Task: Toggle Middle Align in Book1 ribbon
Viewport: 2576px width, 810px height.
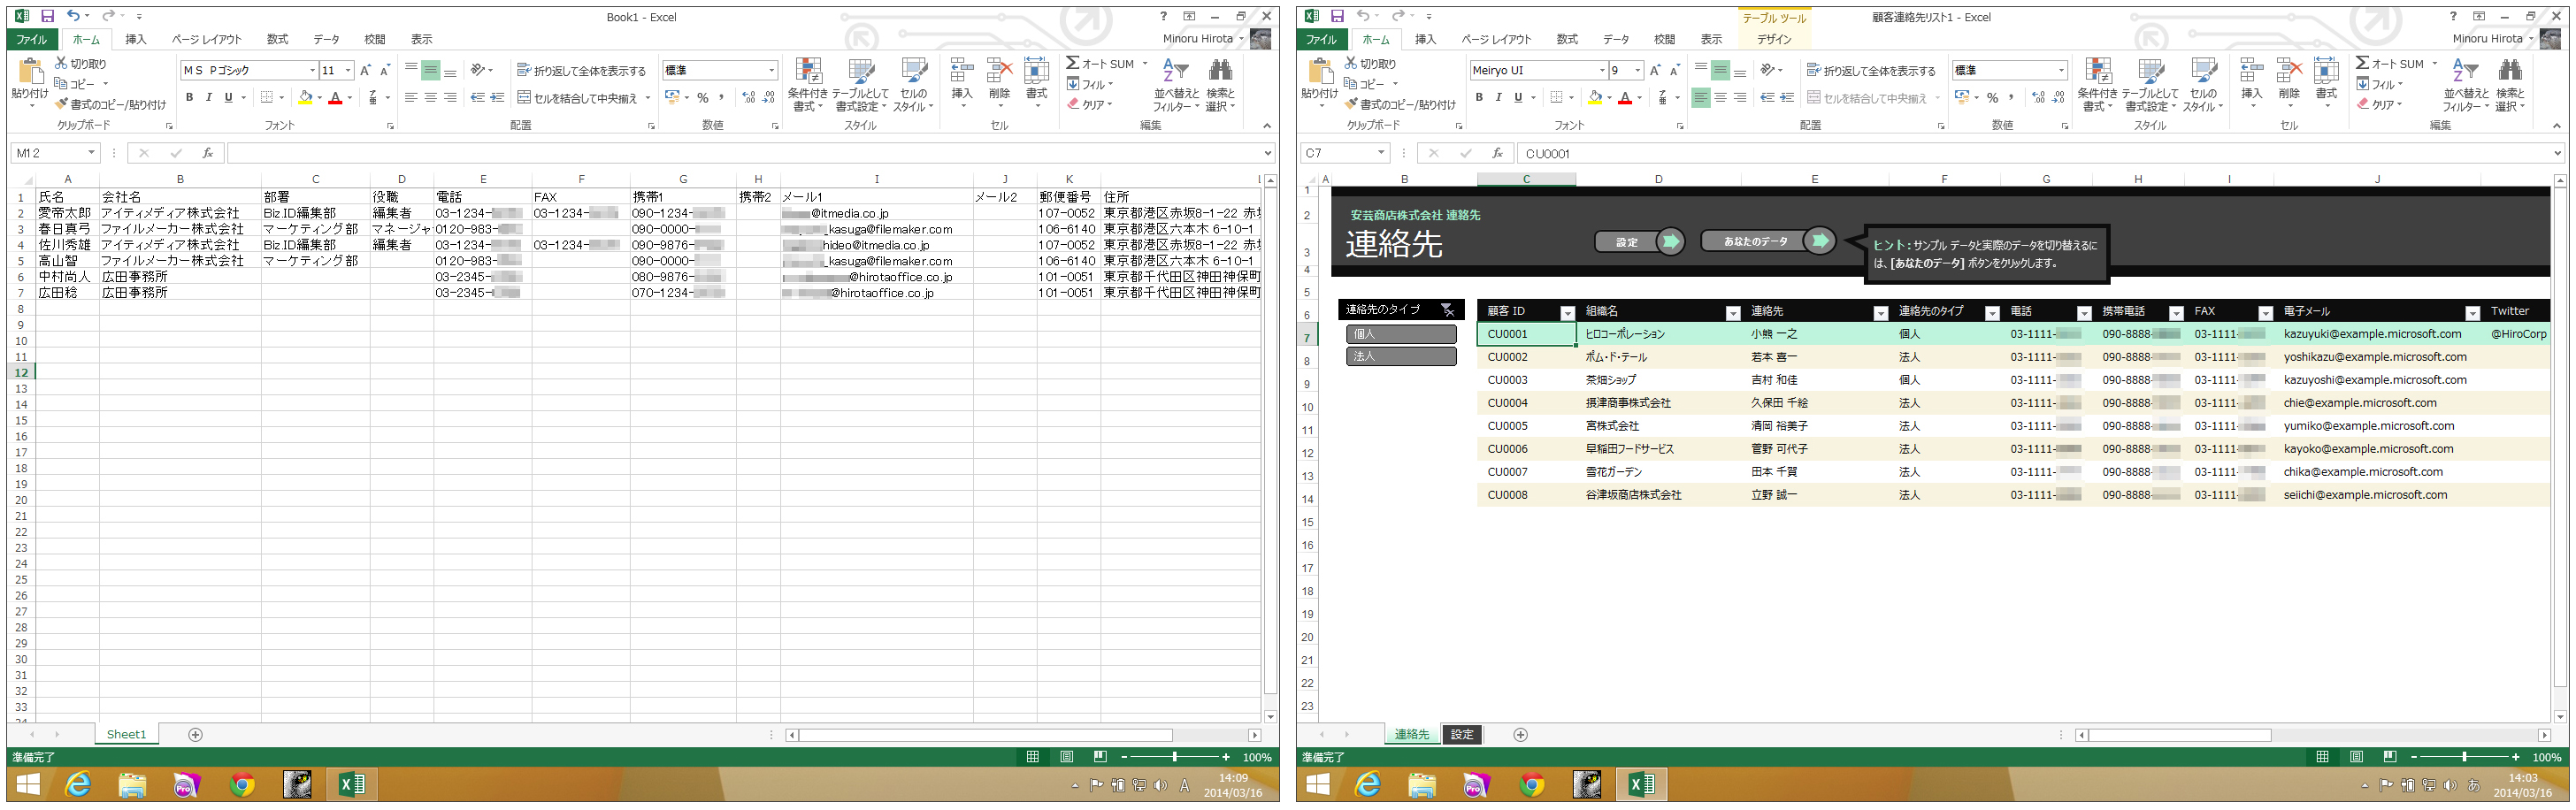Action: pos(430,70)
